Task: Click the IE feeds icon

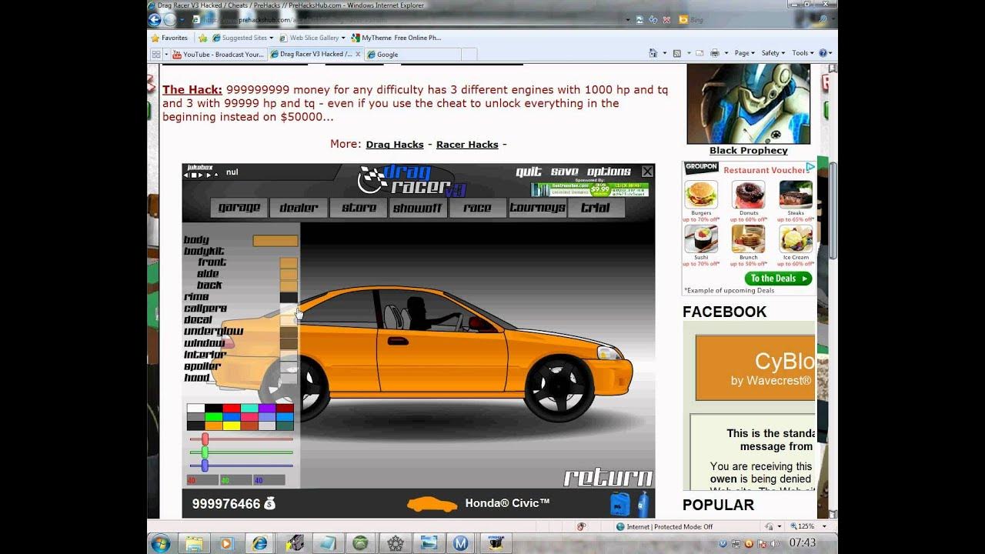Action: coord(676,53)
